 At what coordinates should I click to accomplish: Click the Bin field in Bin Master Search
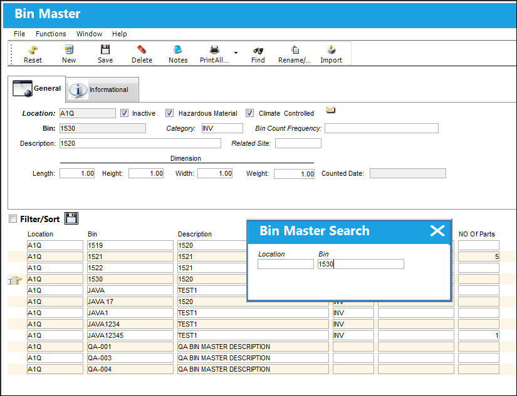click(361, 264)
